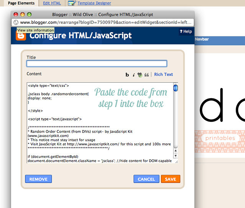Click the scrollbar down arrow

[x=176, y=156]
